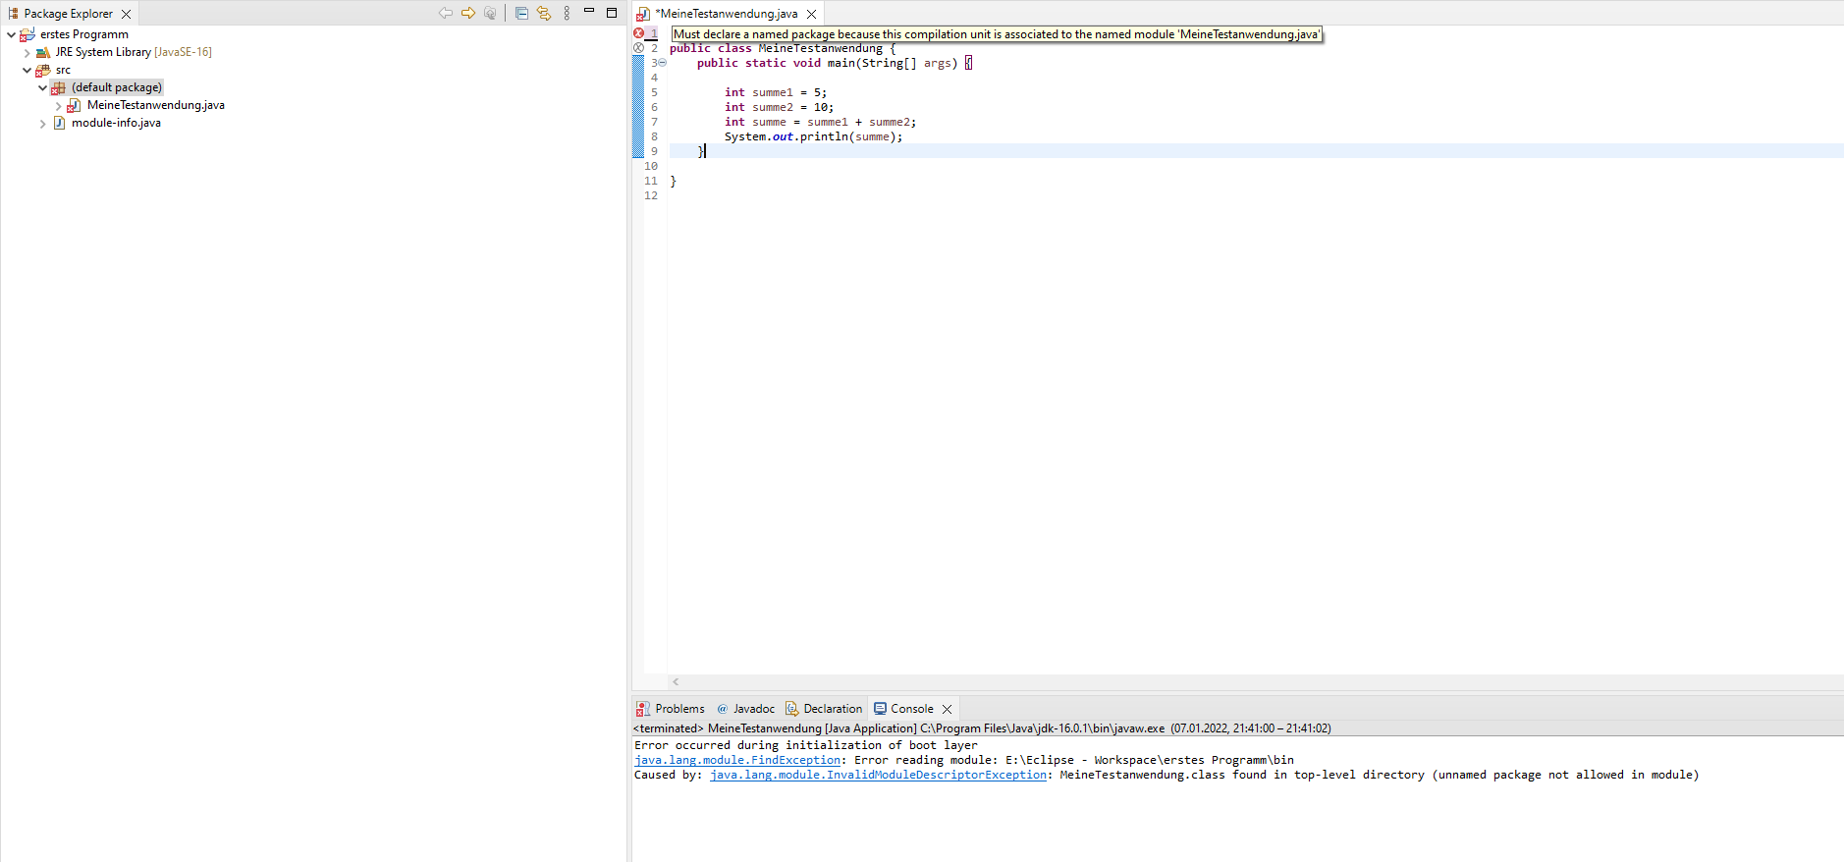Expand the module-info.java node
Viewport: 1844px width, 862px height.
coord(43,124)
